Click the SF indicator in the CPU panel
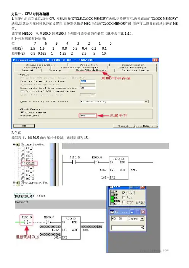Viewport: 189px width, 268px height. [112, 192]
